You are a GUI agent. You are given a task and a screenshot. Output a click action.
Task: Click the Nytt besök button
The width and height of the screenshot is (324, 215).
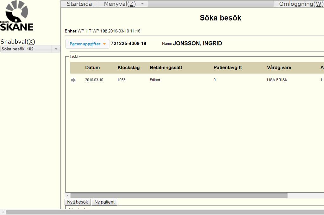(x=78, y=202)
